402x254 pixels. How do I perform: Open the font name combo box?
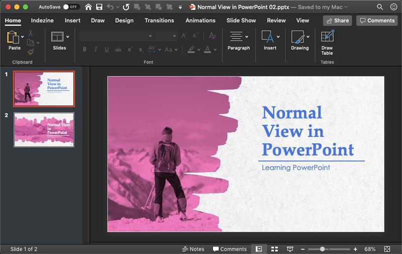116,36
